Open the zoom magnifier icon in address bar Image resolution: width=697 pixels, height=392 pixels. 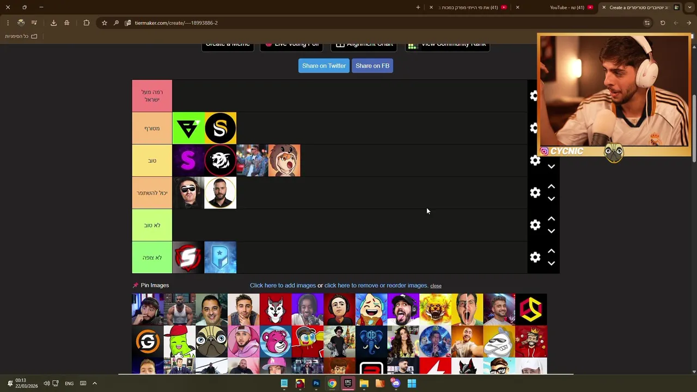[116, 23]
